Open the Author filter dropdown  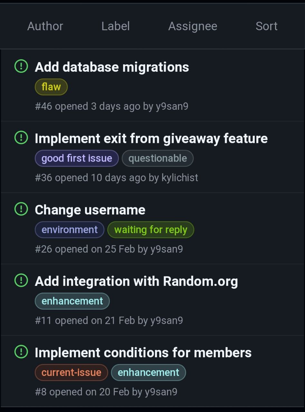[45, 26]
